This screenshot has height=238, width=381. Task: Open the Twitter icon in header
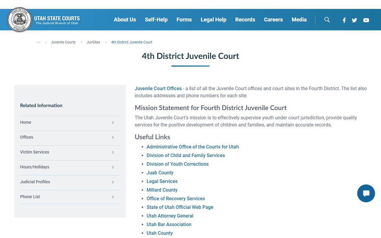pos(355,20)
